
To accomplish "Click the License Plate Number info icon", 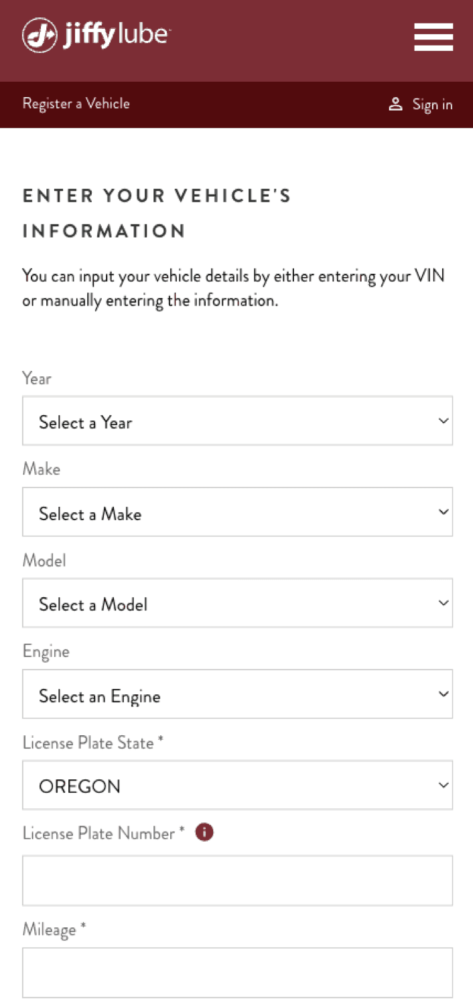I will [x=204, y=832].
